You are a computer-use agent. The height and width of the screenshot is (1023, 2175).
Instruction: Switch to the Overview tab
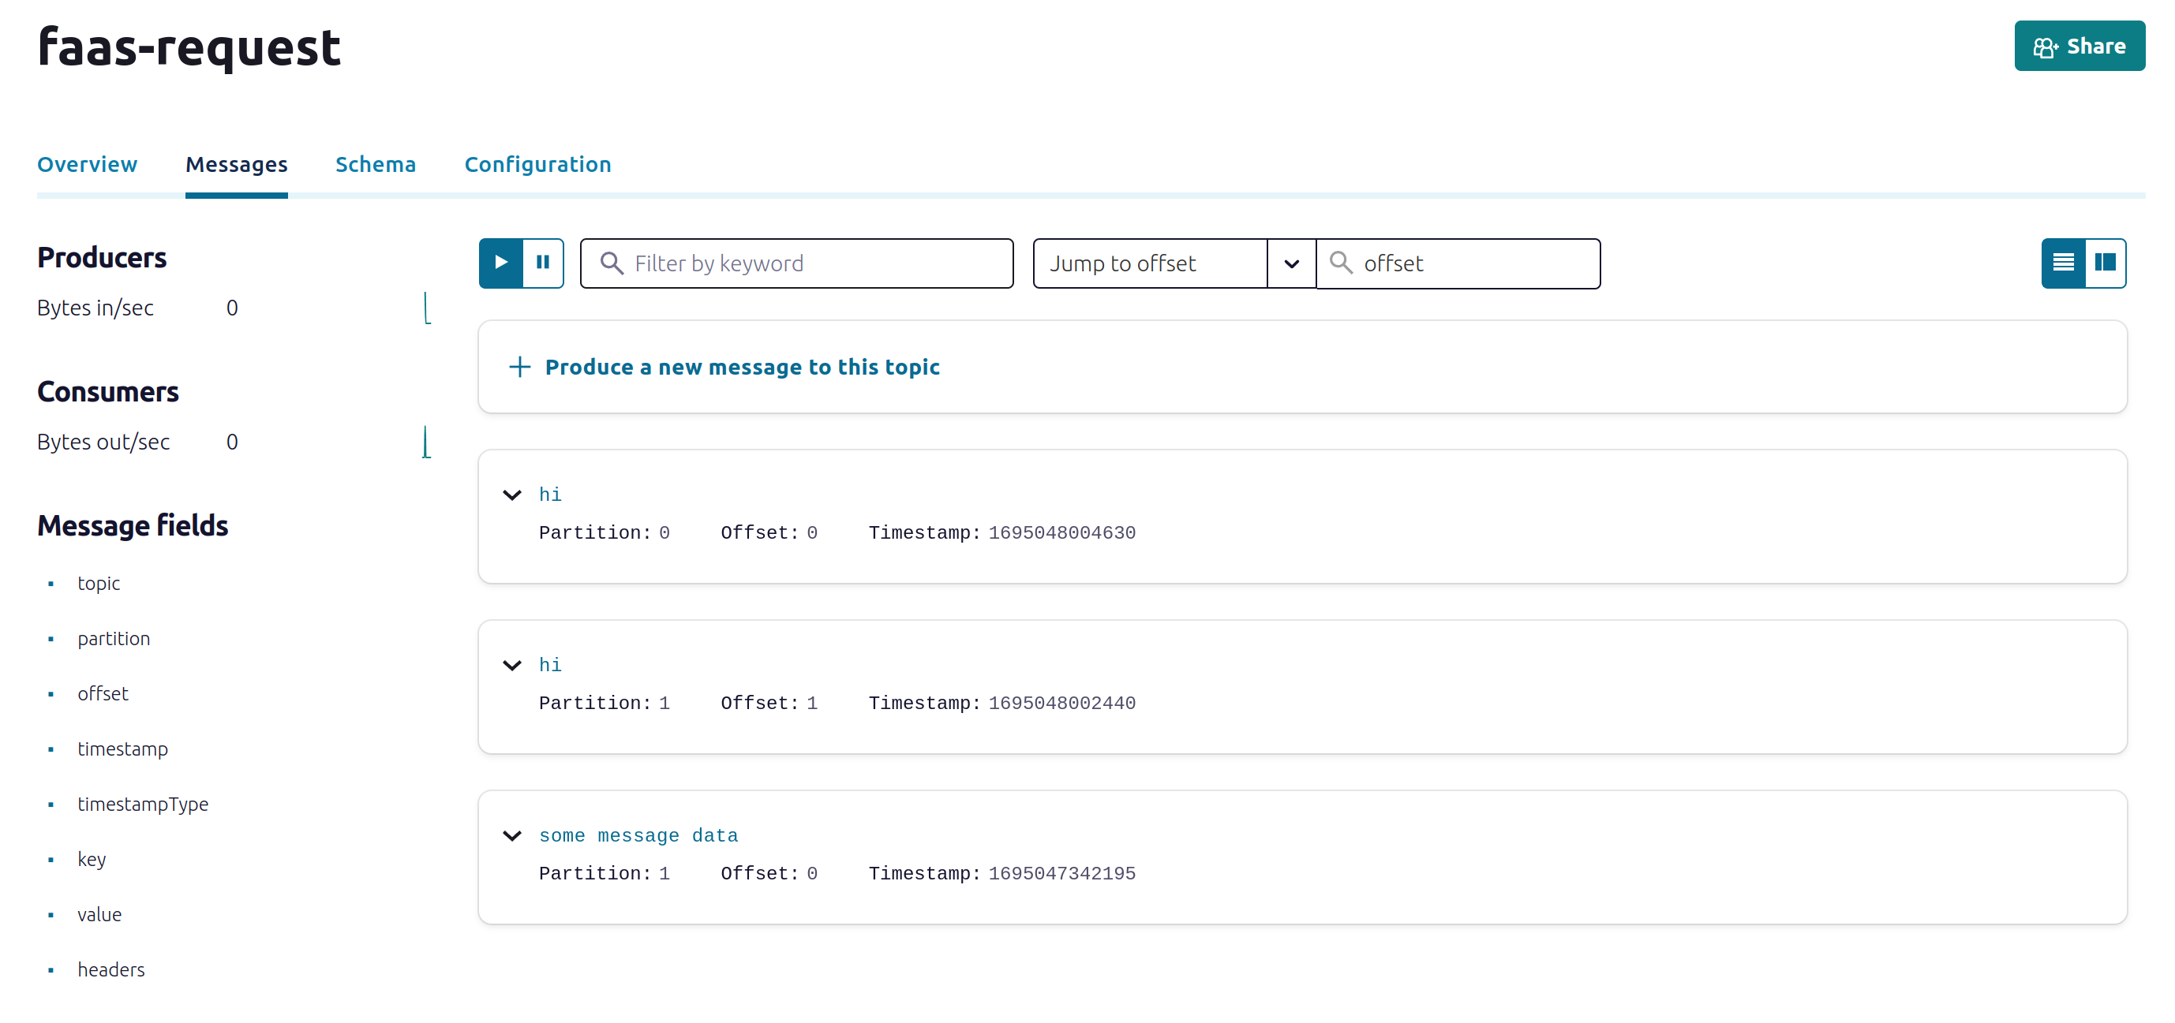[88, 165]
